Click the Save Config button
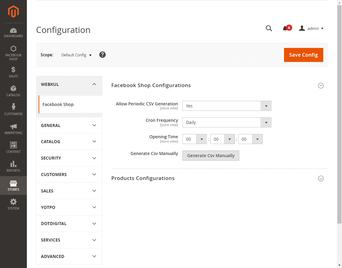 [x=304, y=55]
